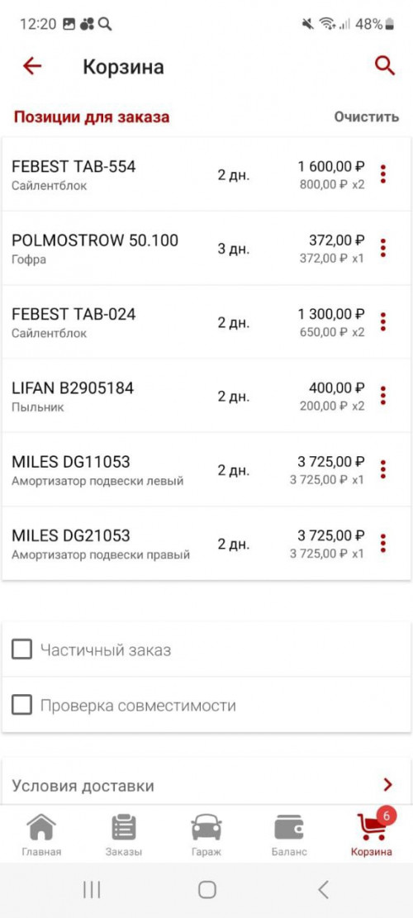Image resolution: width=413 pixels, height=918 pixels.
Task: Tap the back arrow icon
Action: [x=32, y=66]
